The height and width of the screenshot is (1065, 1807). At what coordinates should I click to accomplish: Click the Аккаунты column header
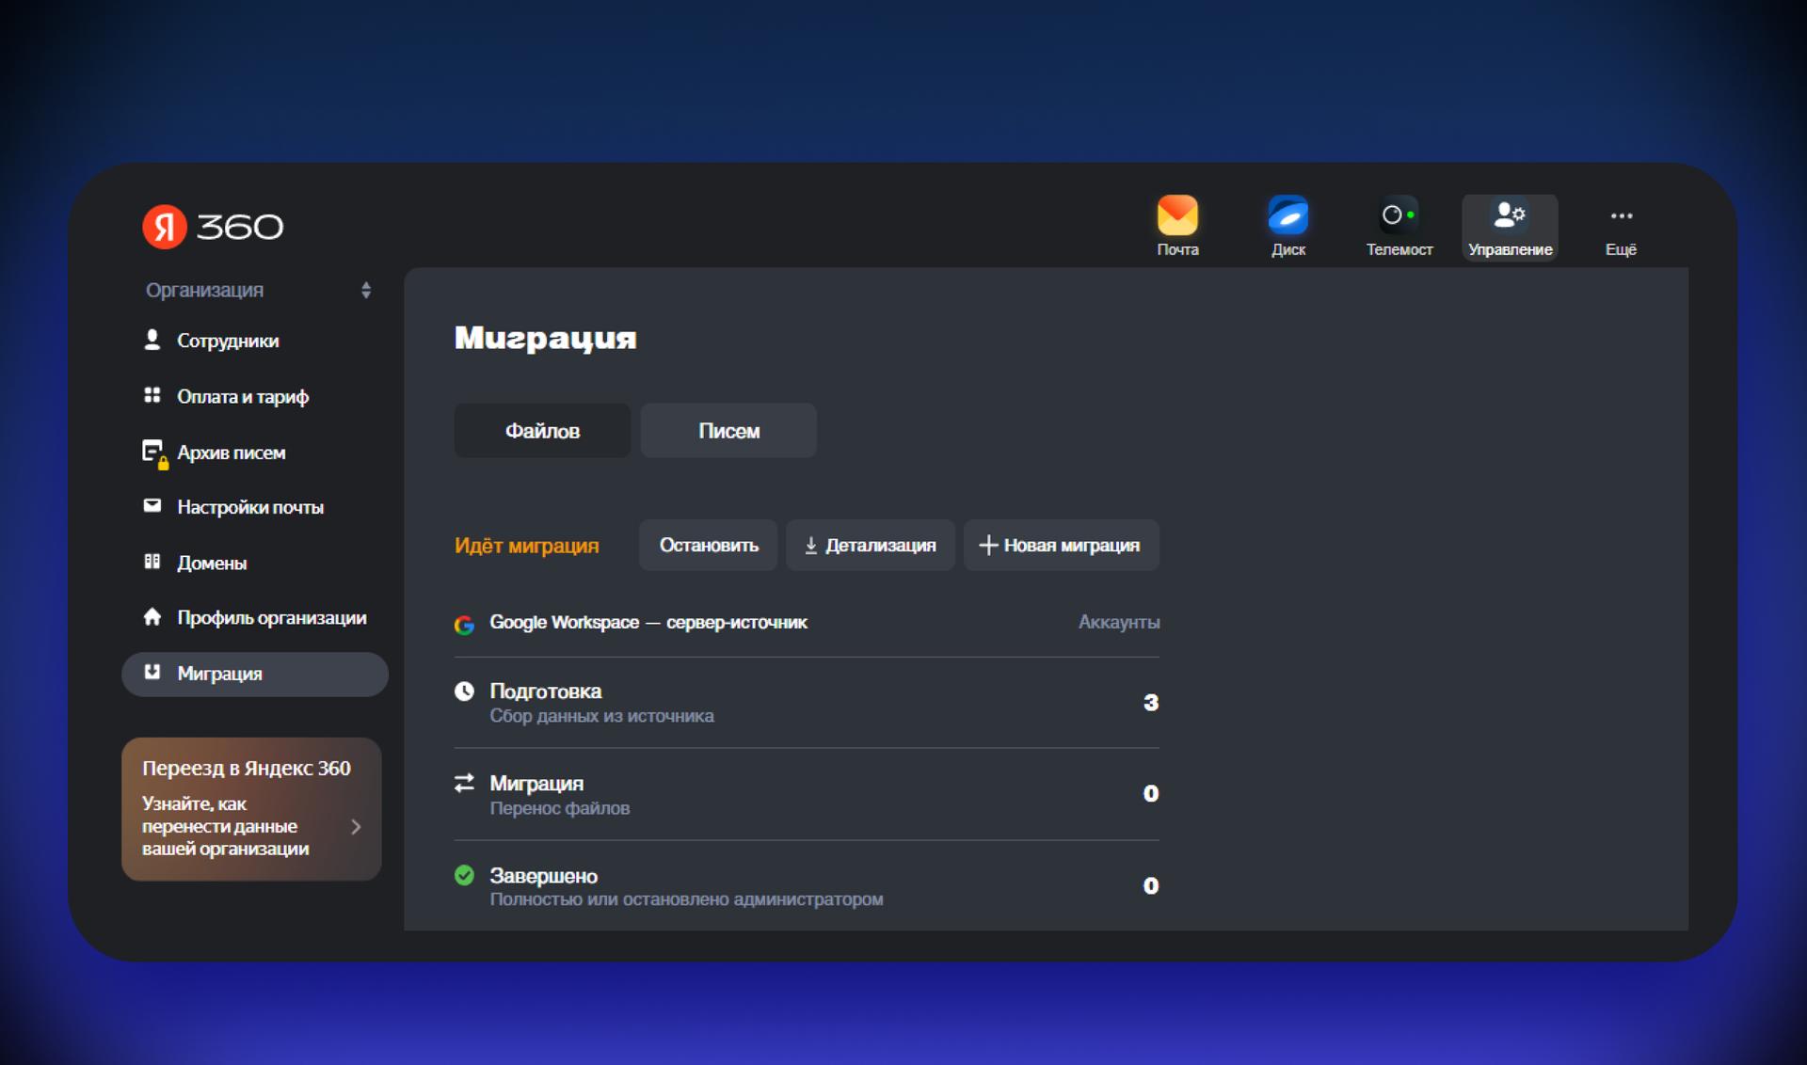(x=1118, y=622)
